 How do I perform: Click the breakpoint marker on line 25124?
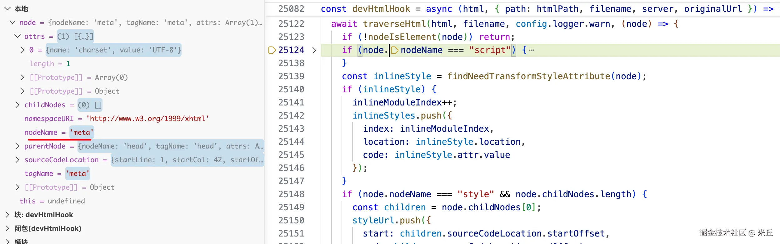click(272, 50)
